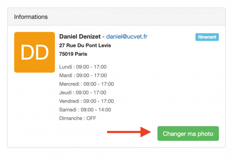The height and width of the screenshot is (162, 233).
Task: Click the Vendredi hours entry
Action: (x=87, y=101)
